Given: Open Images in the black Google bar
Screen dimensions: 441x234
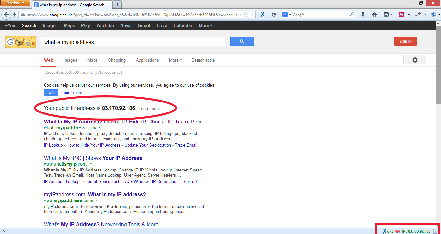Looking at the screenshot, I should tap(50, 25).
